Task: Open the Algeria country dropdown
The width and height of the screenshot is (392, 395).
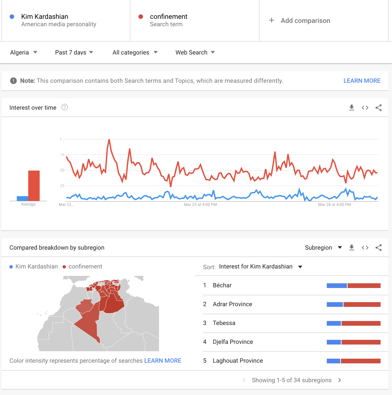Action: tap(24, 52)
